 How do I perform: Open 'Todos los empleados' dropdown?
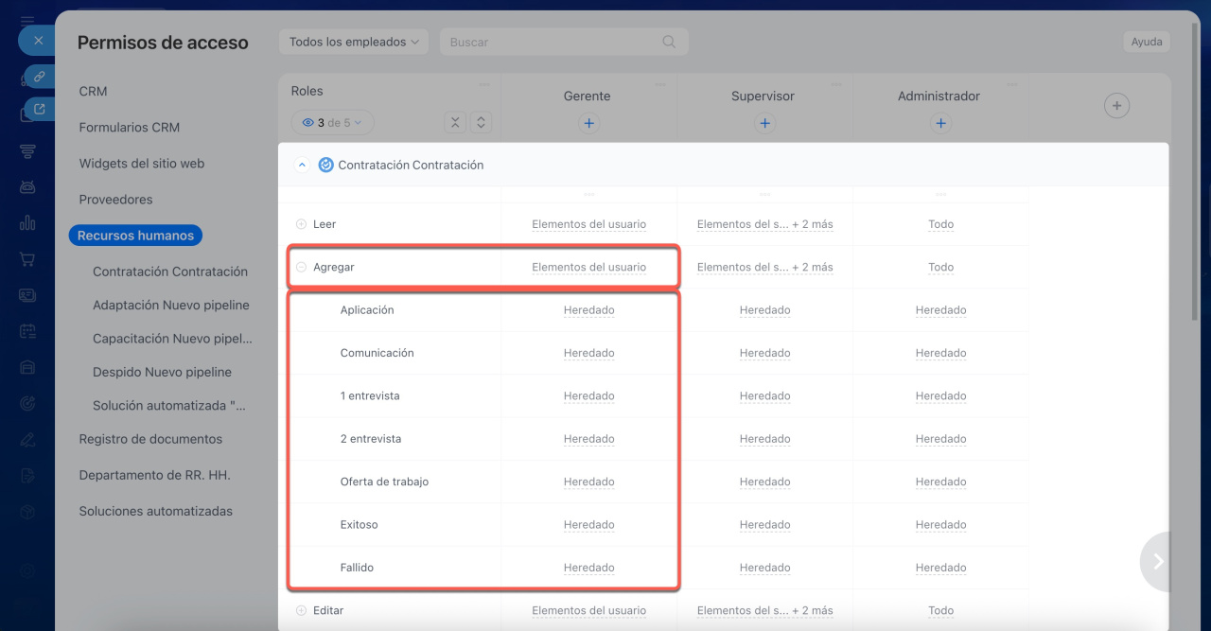354,42
